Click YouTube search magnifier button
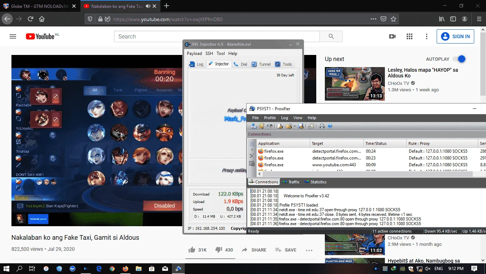 [x=331, y=36]
